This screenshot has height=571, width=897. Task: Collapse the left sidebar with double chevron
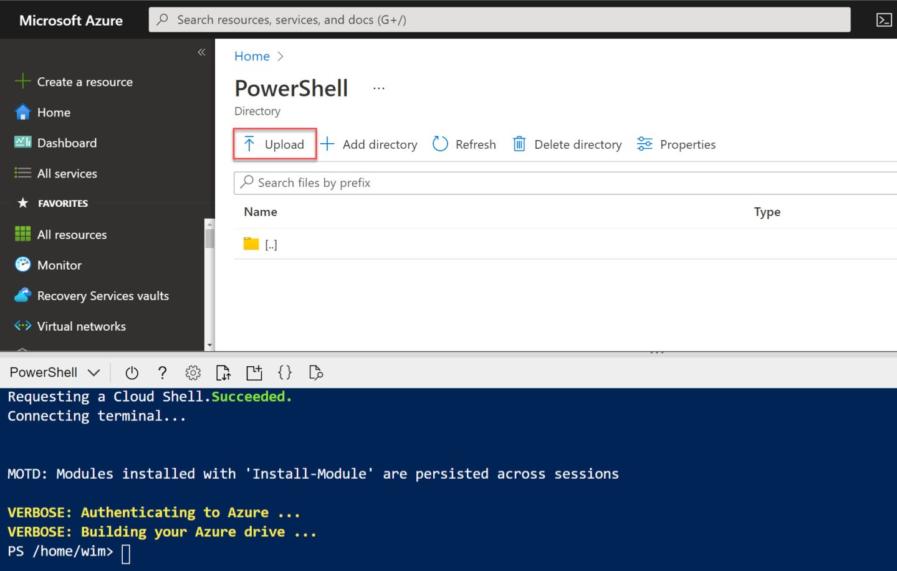(201, 52)
